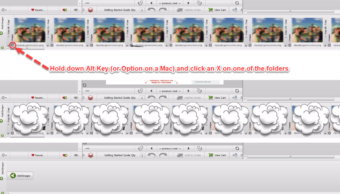340x194 pixels.
Task: Remove the Copy (7) folder with its X, top screenshot
Action: coord(171,45)
